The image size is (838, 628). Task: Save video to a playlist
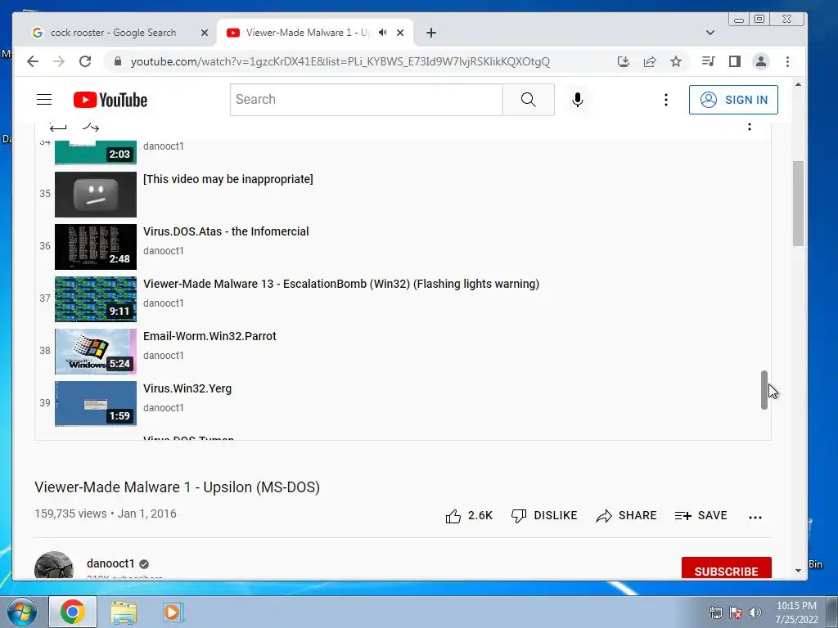(701, 516)
